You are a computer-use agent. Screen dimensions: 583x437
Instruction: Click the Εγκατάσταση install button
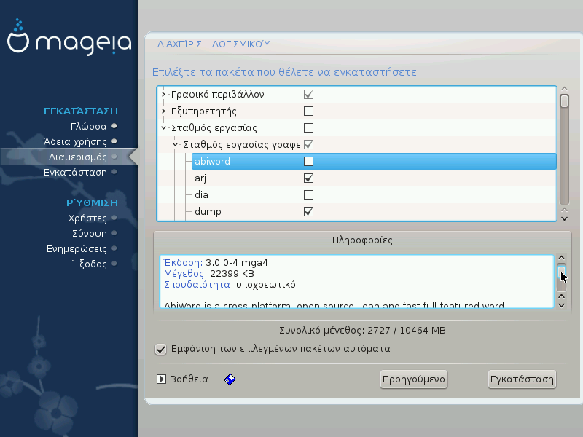[522, 379]
